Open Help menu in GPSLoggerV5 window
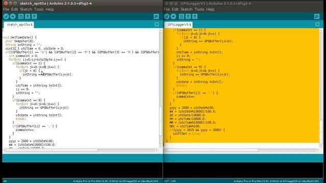This screenshot has height=183, width=326. (210, 9)
